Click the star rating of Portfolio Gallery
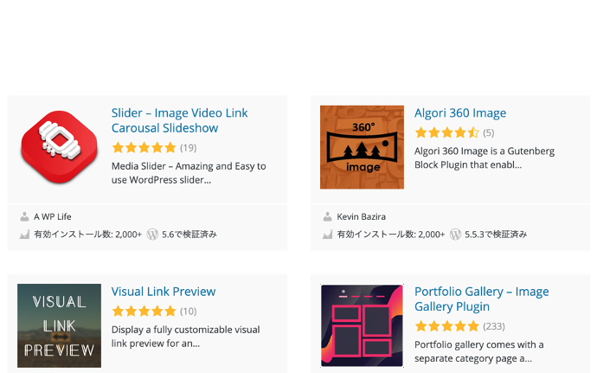Screen dimensions: 597x373 pyautogui.click(x=446, y=326)
